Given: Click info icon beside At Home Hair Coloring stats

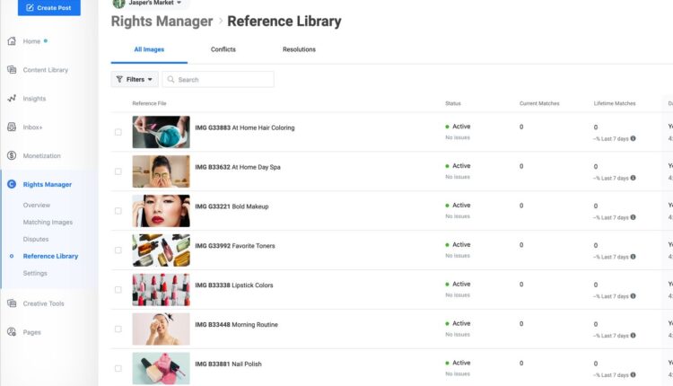Looking at the screenshot, I should coord(633,138).
